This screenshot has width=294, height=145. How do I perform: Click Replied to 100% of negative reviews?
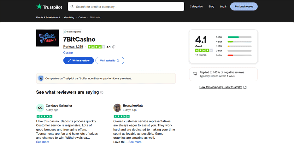tap(222, 72)
